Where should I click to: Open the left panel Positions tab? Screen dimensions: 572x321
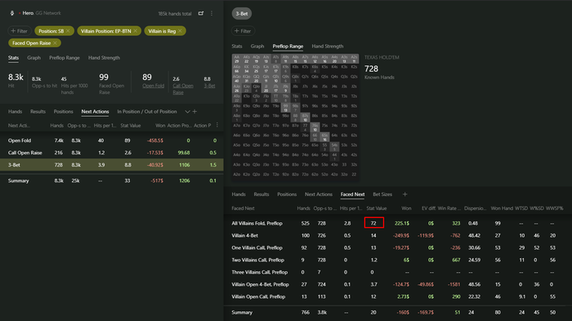pos(63,112)
